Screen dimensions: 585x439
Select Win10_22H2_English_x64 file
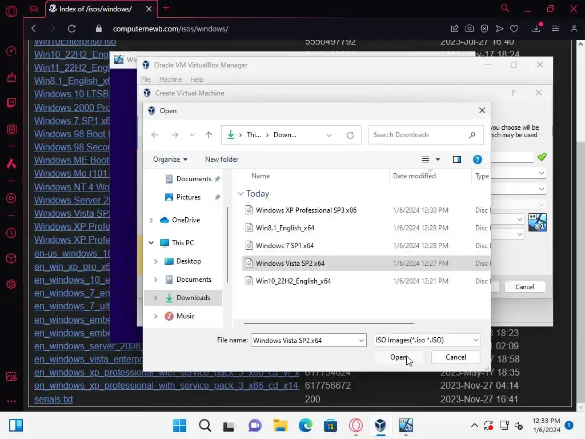click(x=293, y=281)
